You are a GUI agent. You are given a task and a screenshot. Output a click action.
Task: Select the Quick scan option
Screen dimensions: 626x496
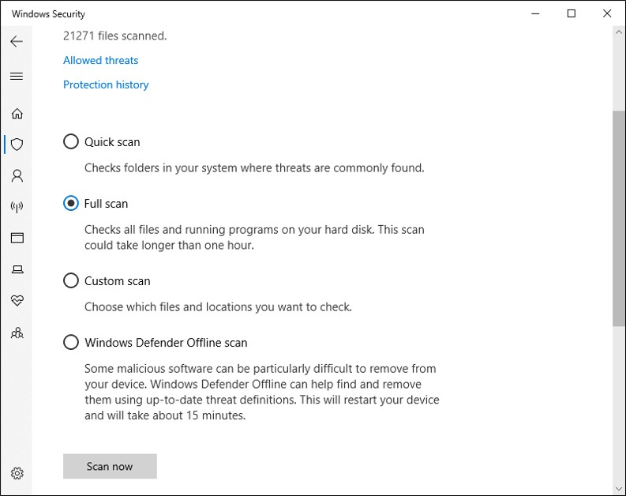coord(102,142)
